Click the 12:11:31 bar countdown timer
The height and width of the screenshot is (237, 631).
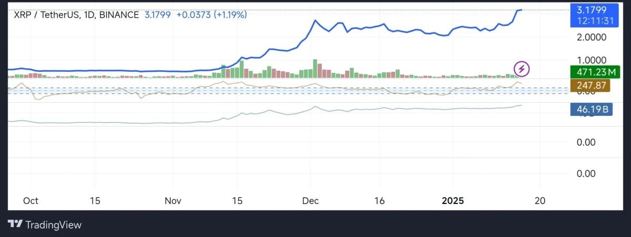(592, 21)
